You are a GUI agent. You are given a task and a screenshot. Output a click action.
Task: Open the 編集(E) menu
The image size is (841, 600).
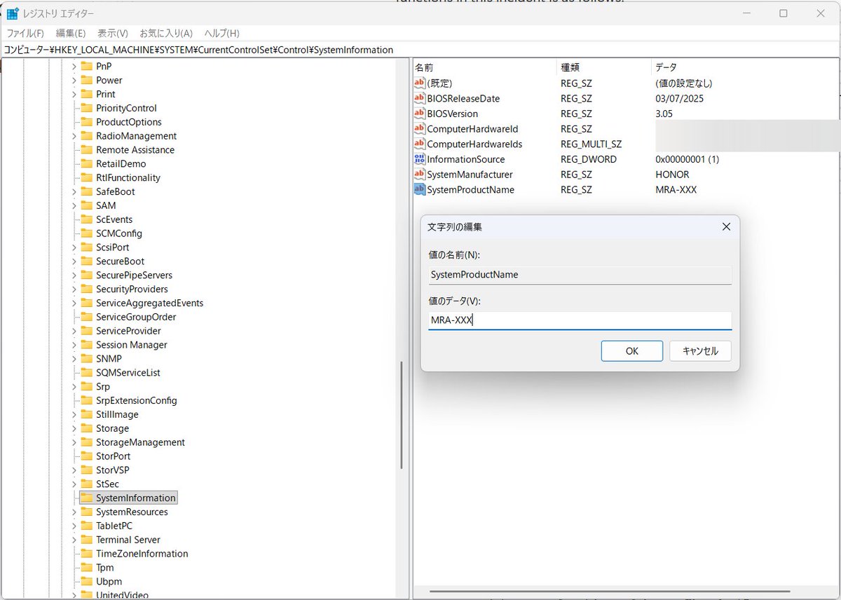tap(71, 33)
